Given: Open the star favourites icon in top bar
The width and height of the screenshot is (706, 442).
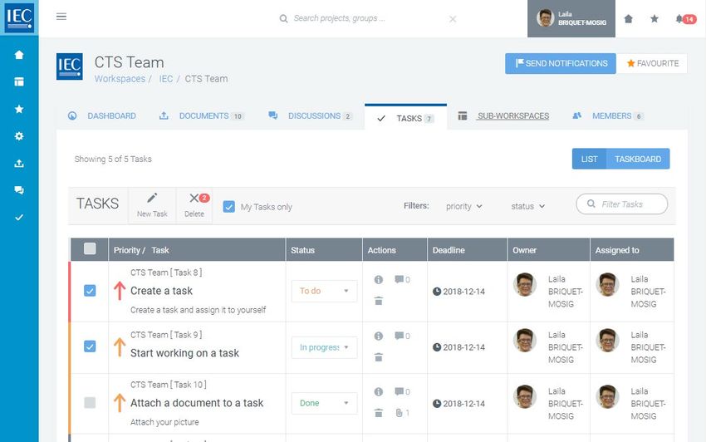Looking at the screenshot, I should pyautogui.click(x=655, y=18).
